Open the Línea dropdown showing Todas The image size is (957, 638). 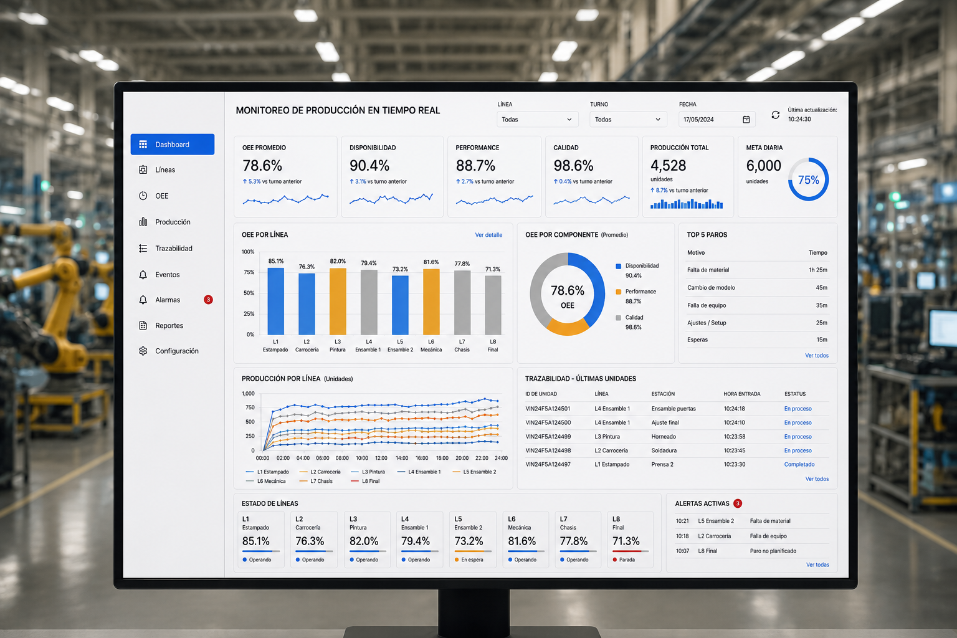click(538, 120)
